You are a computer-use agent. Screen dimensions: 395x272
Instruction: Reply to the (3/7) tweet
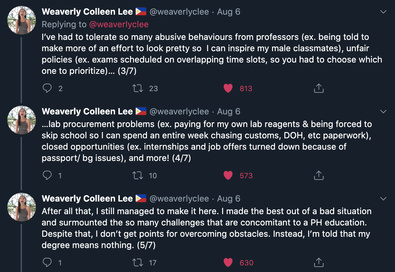(48, 88)
